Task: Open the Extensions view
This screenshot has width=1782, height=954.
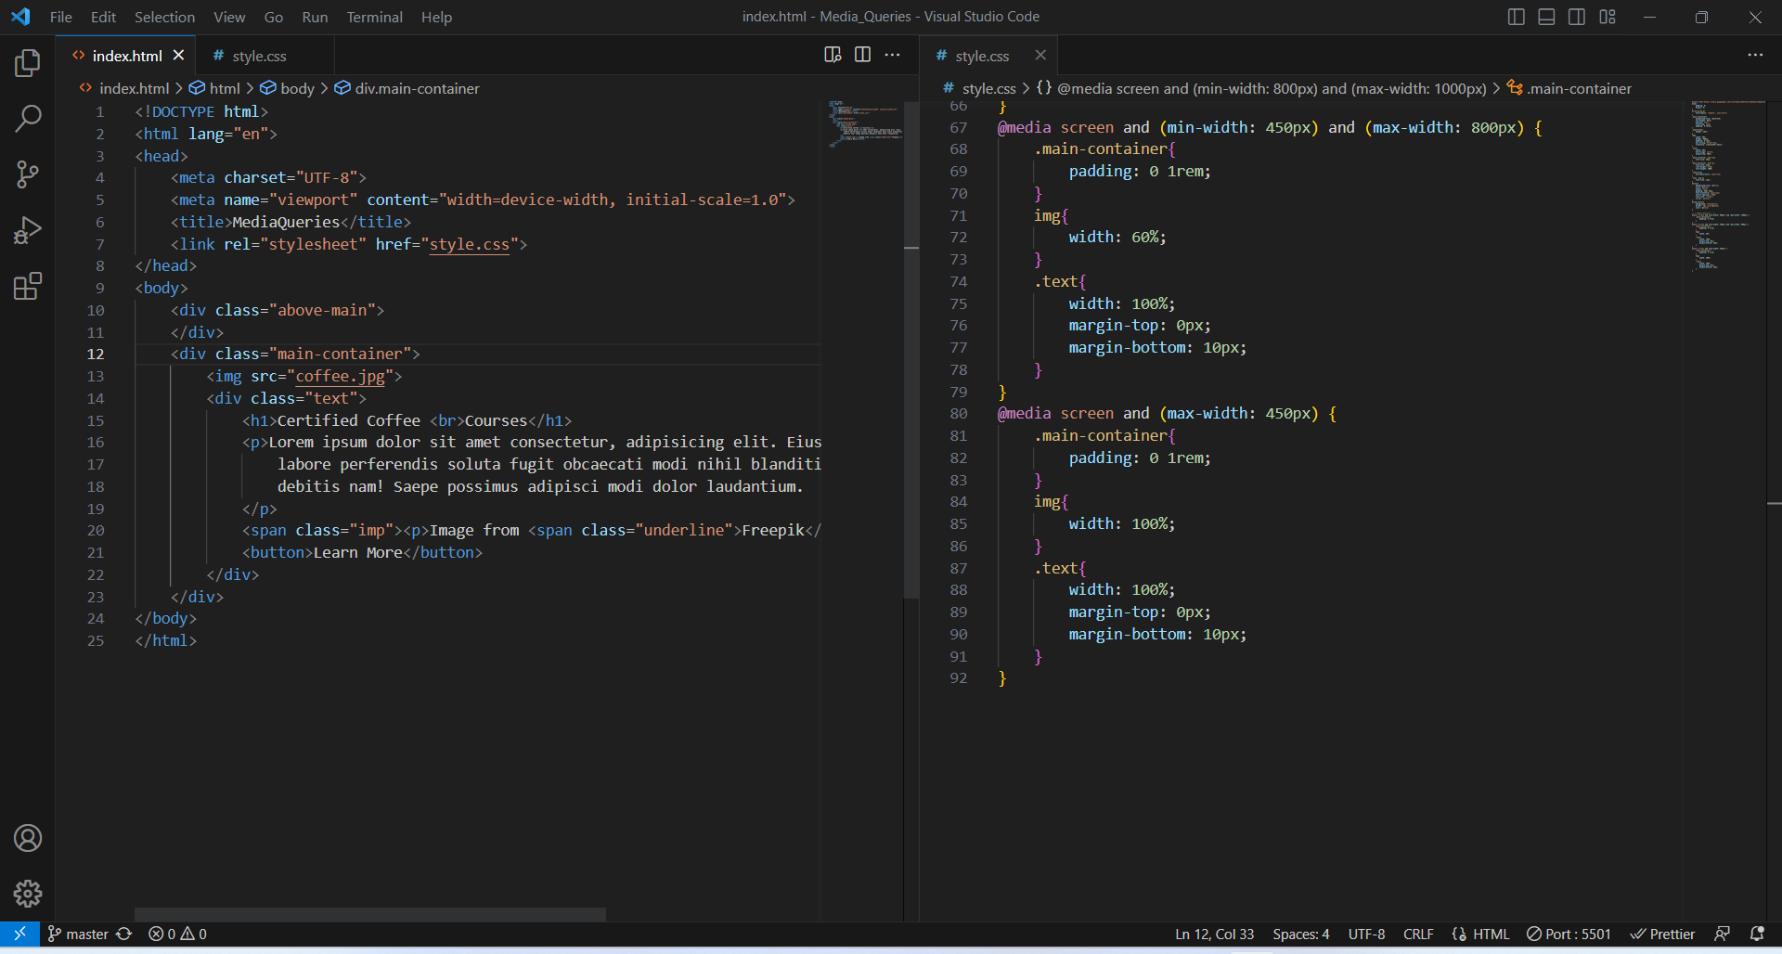Action: click(x=28, y=286)
